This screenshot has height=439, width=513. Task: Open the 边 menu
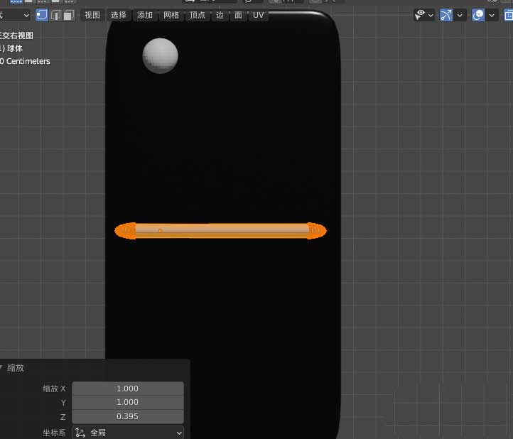pos(220,15)
